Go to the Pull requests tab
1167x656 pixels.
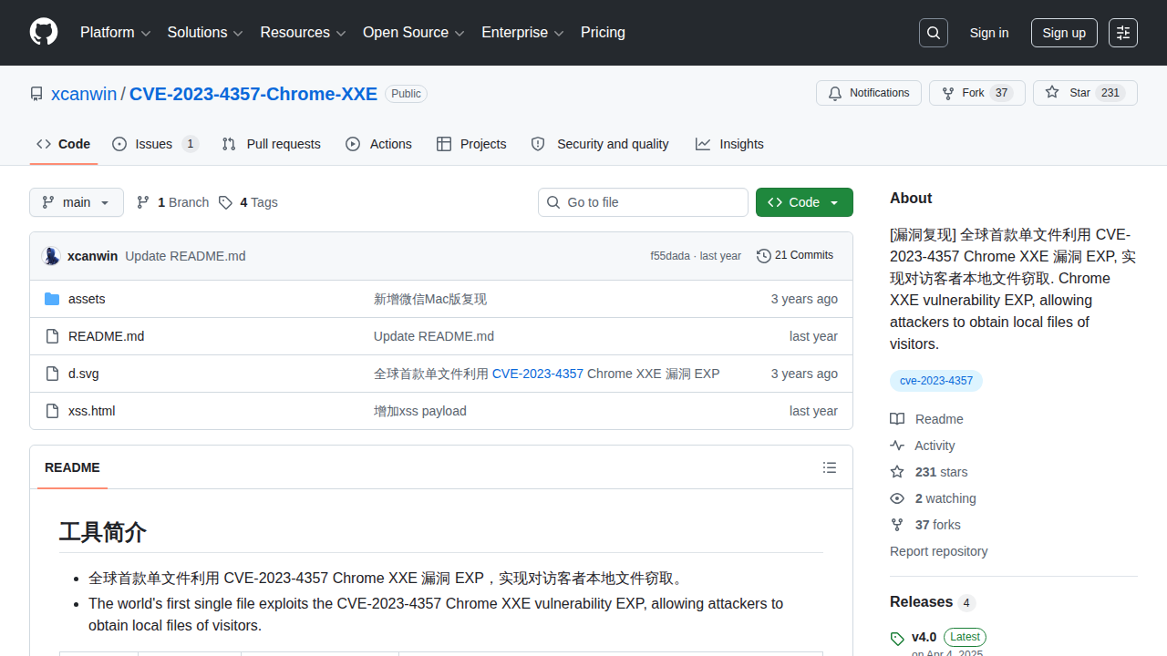tap(272, 144)
